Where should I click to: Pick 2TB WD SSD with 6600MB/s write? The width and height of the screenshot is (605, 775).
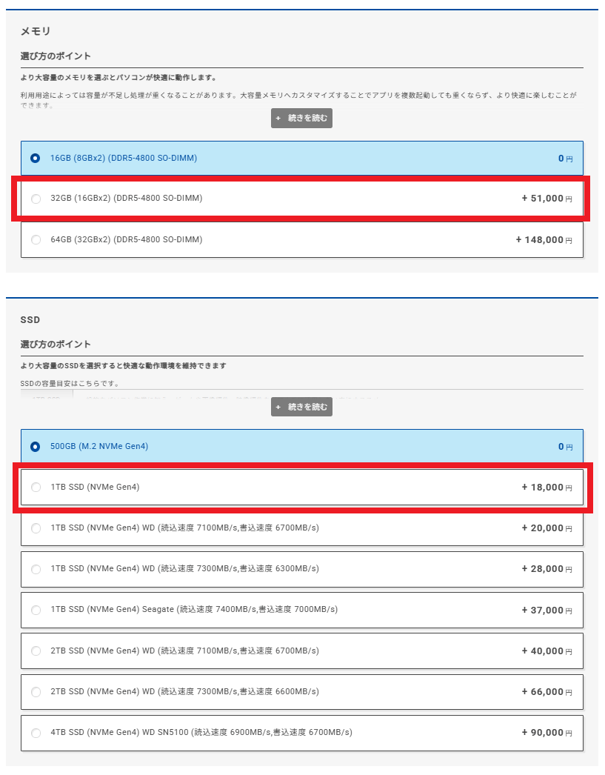pyautogui.click(x=36, y=691)
